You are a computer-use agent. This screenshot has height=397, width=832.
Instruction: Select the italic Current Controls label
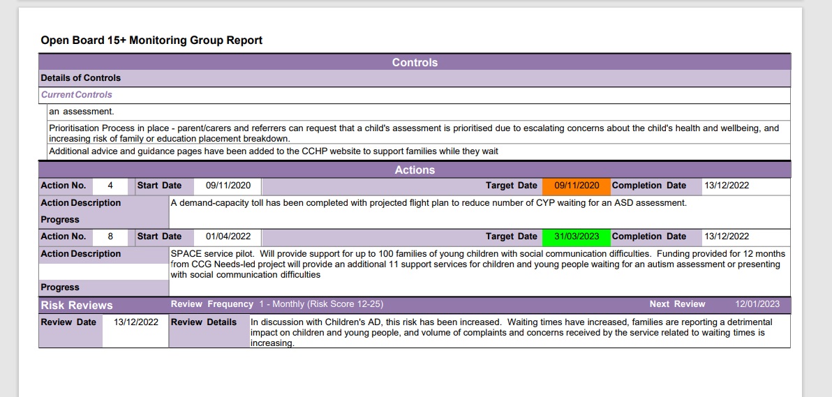pos(76,95)
